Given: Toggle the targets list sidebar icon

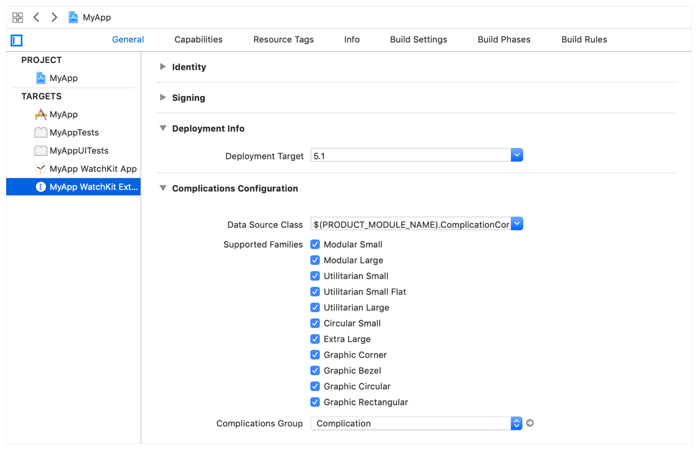Looking at the screenshot, I should [x=16, y=40].
